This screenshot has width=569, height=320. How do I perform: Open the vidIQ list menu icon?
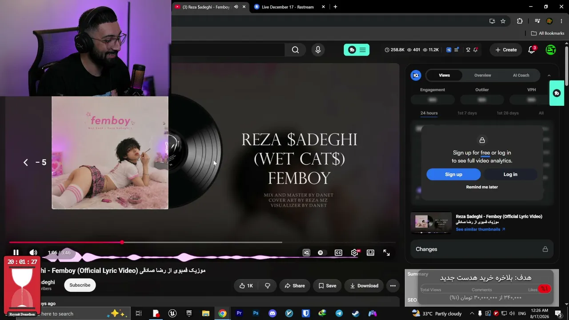[456, 50]
